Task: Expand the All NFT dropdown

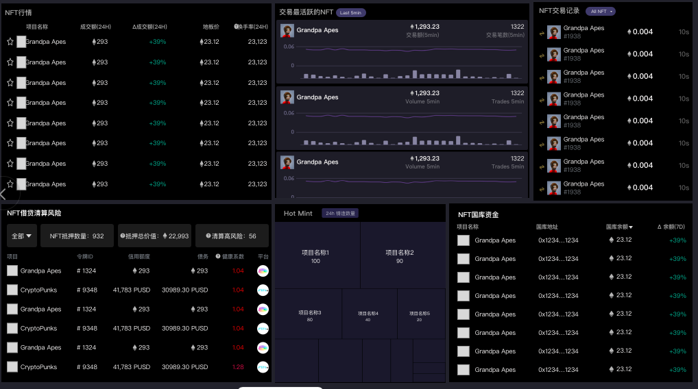Action: pos(601,12)
